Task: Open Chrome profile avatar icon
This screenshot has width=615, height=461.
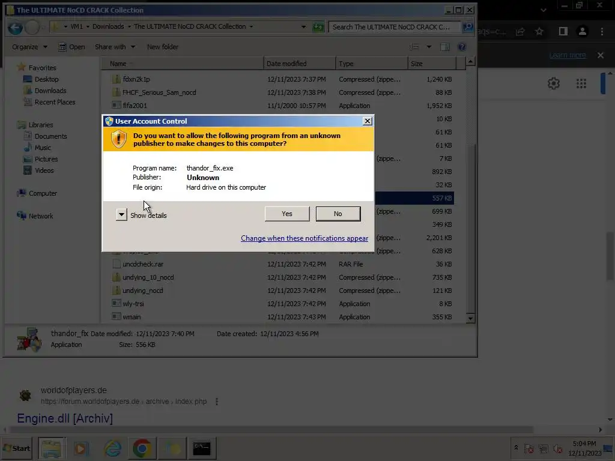Action: tap(583, 31)
